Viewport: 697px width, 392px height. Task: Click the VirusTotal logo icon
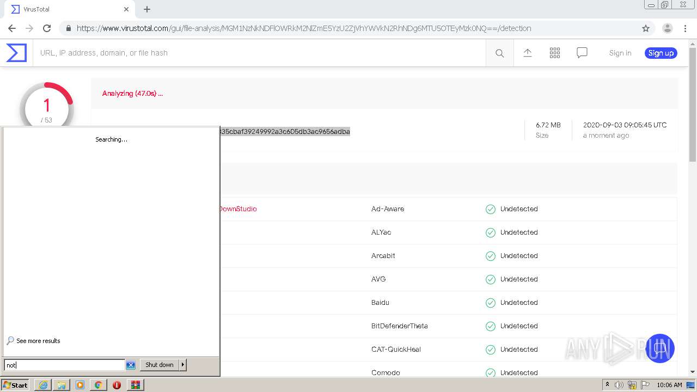pos(16,53)
